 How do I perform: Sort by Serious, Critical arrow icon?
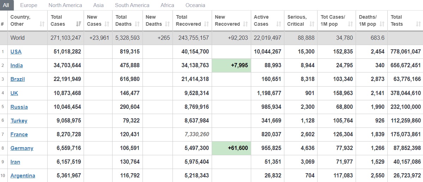tap(312, 24)
